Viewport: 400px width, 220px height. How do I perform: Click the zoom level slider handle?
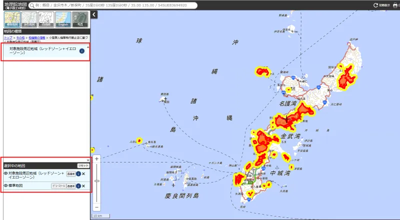click(x=96, y=181)
